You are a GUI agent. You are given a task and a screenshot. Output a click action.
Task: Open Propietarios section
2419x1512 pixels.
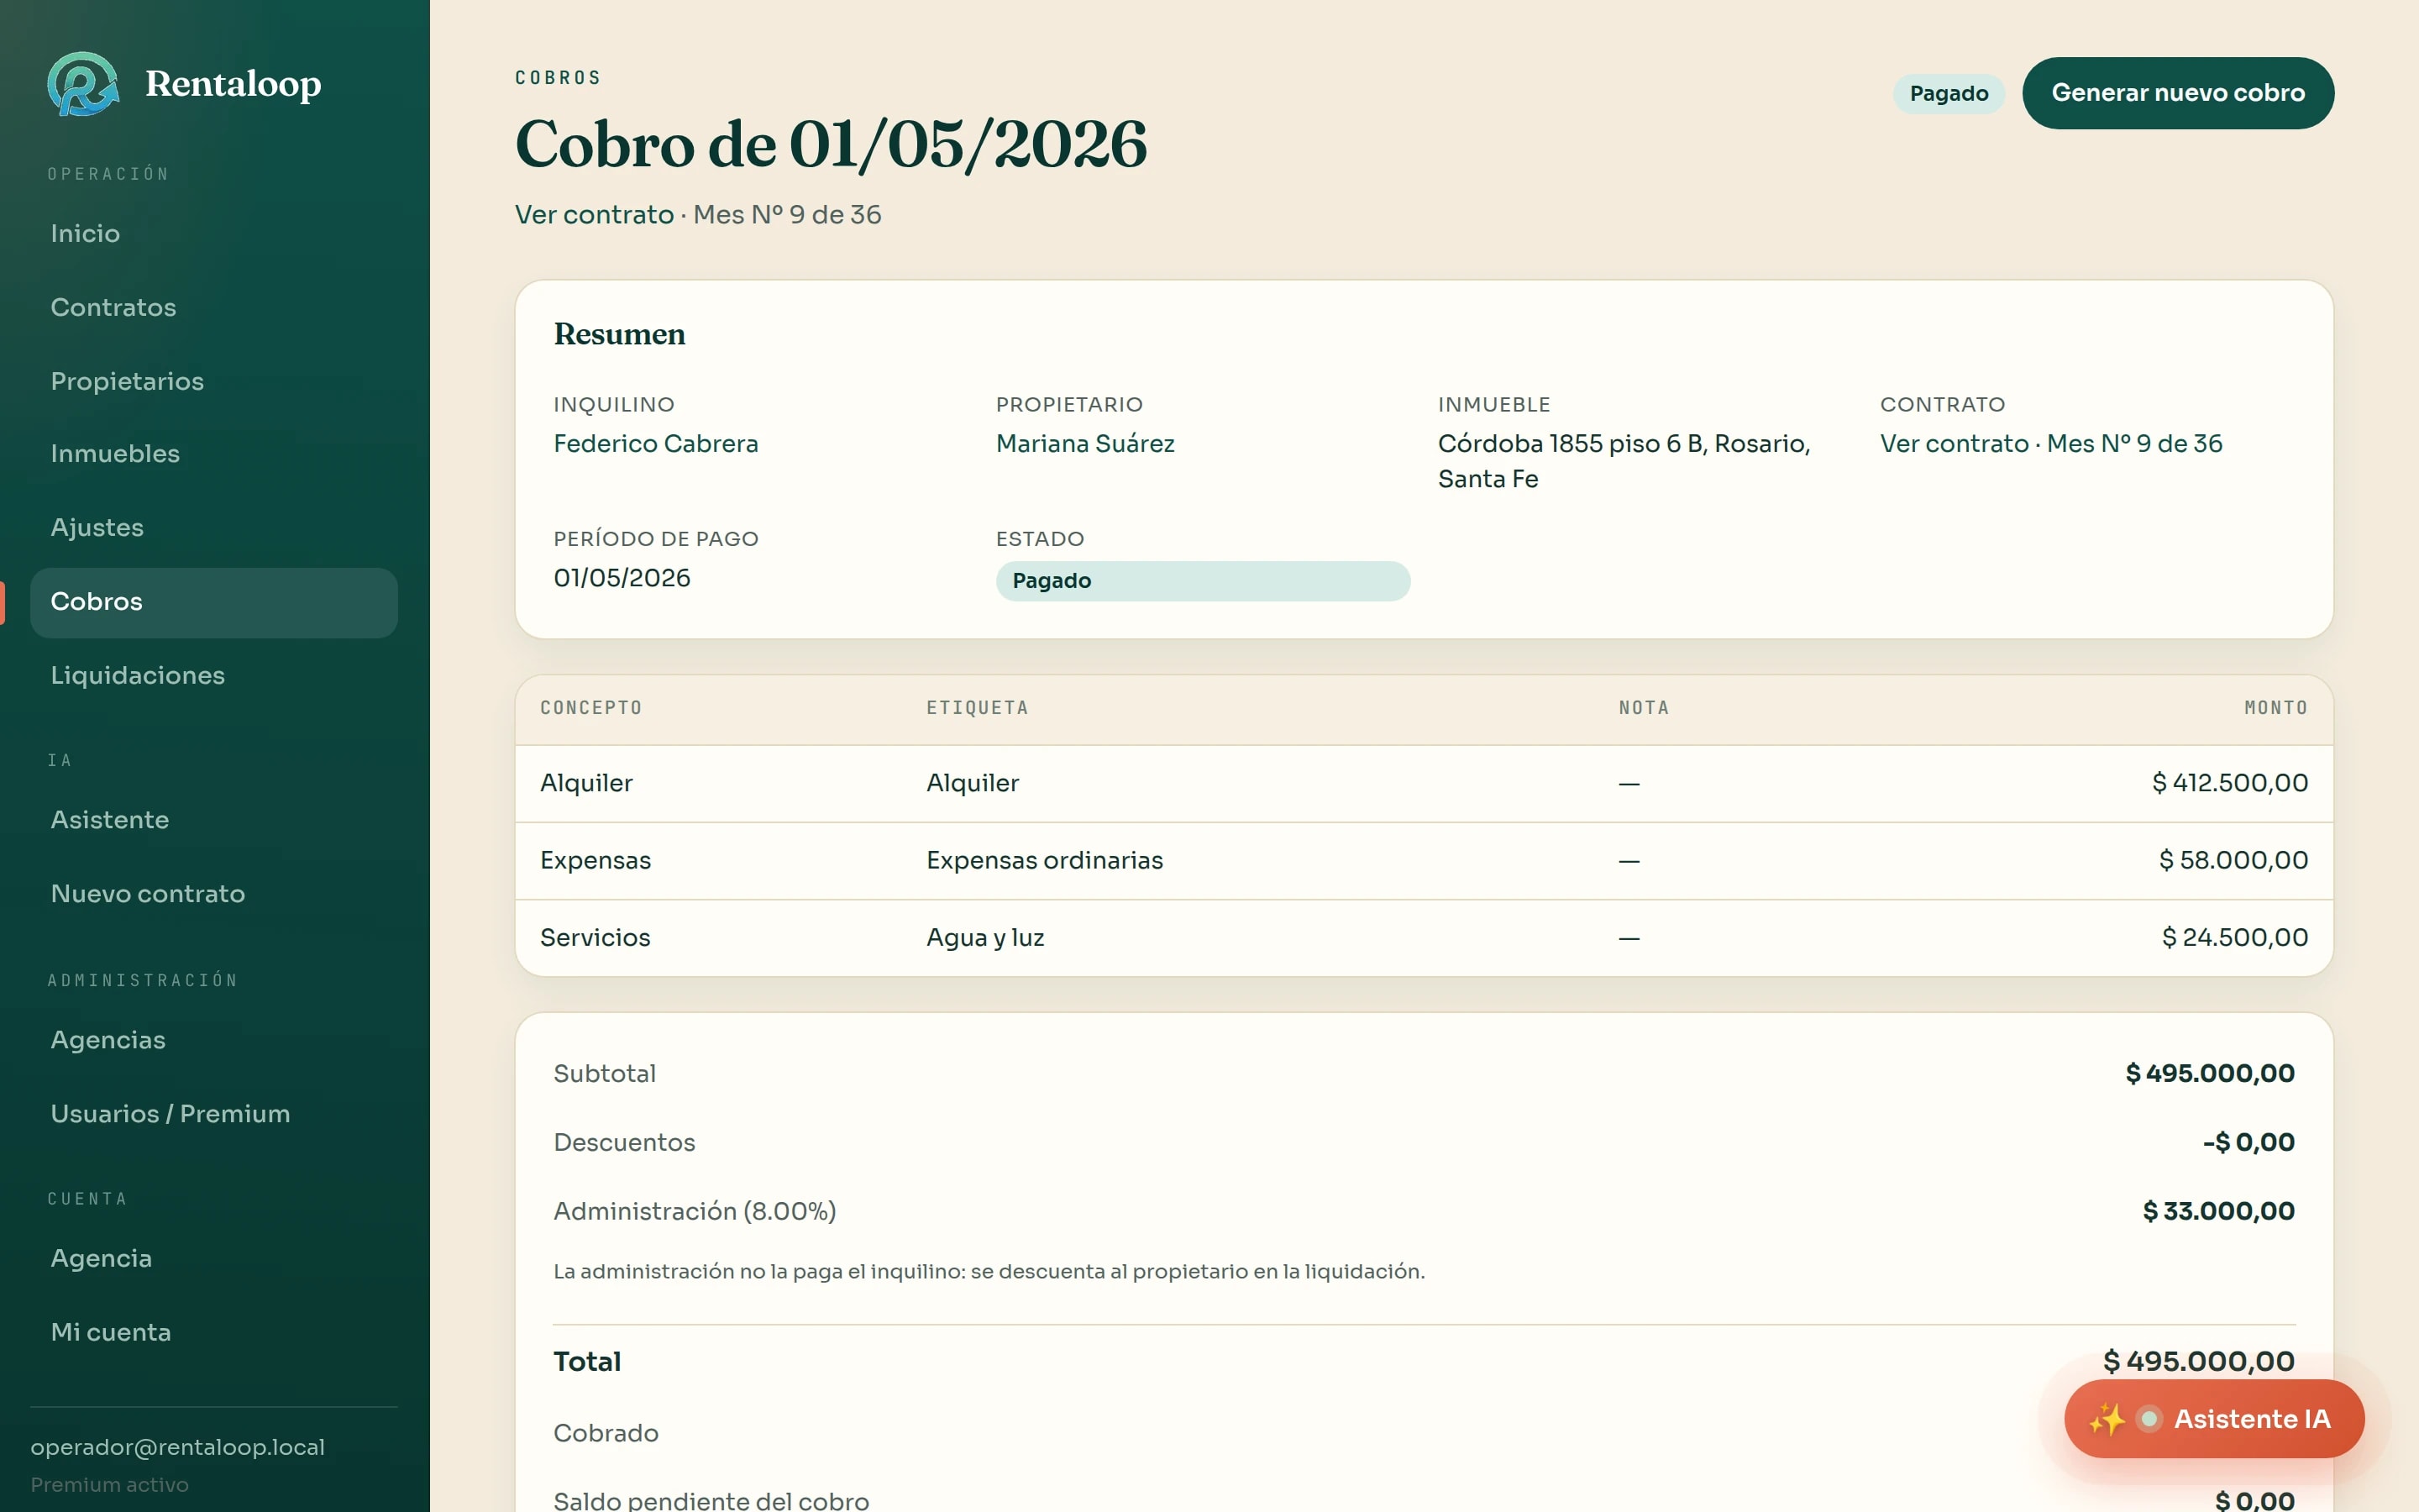[x=214, y=381]
